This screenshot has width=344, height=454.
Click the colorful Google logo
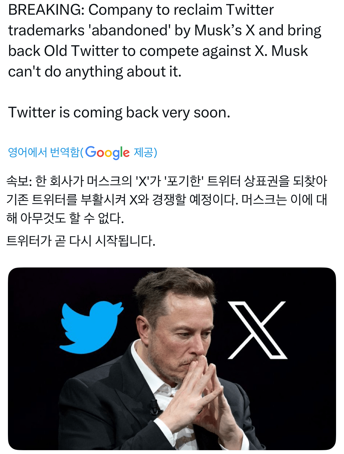tap(107, 152)
